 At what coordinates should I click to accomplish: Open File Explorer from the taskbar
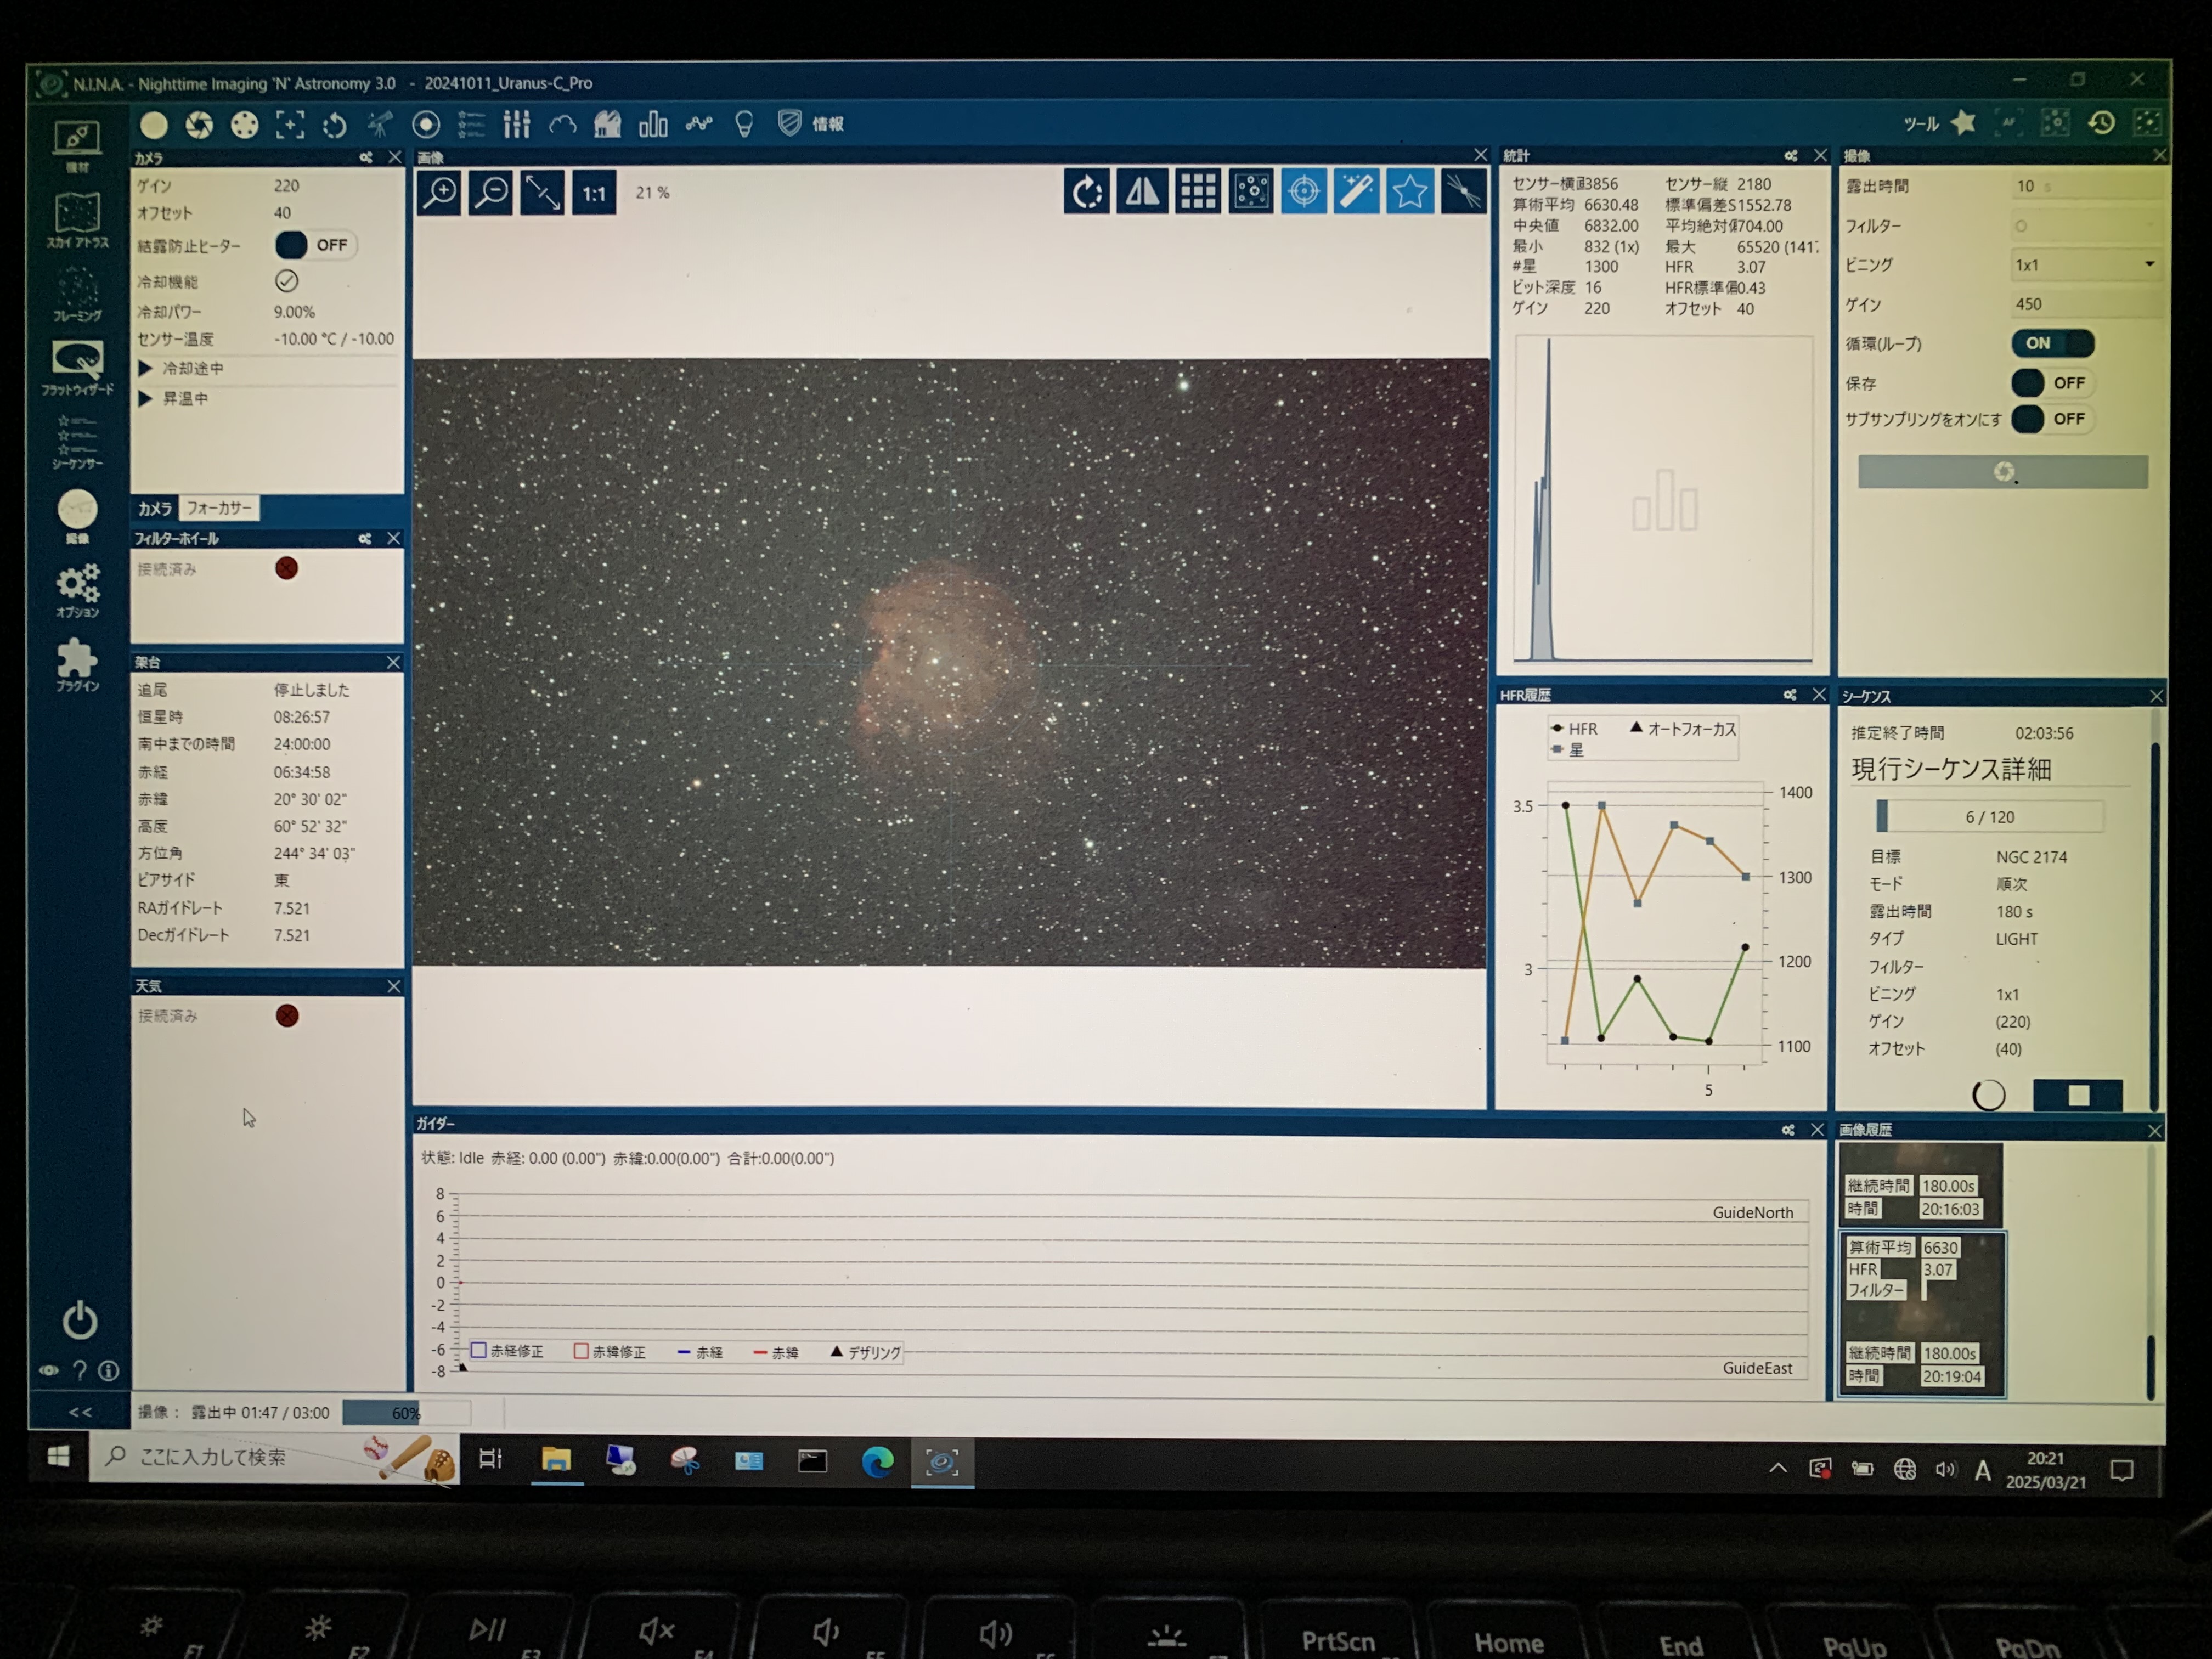(x=556, y=1462)
